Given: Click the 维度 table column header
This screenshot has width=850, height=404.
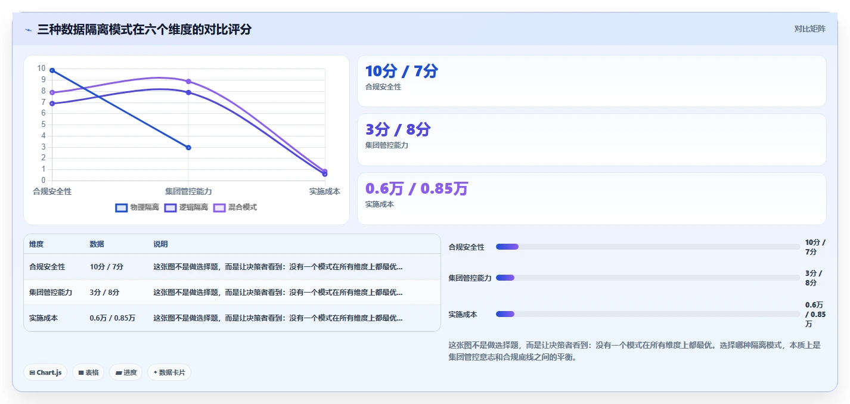Looking at the screenshot, I should pyautogui.click(x=36, y=244).
